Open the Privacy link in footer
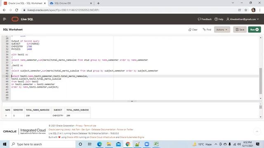This screenshot has width=264, height=148. pyautogui.click(x=79, y=126)
